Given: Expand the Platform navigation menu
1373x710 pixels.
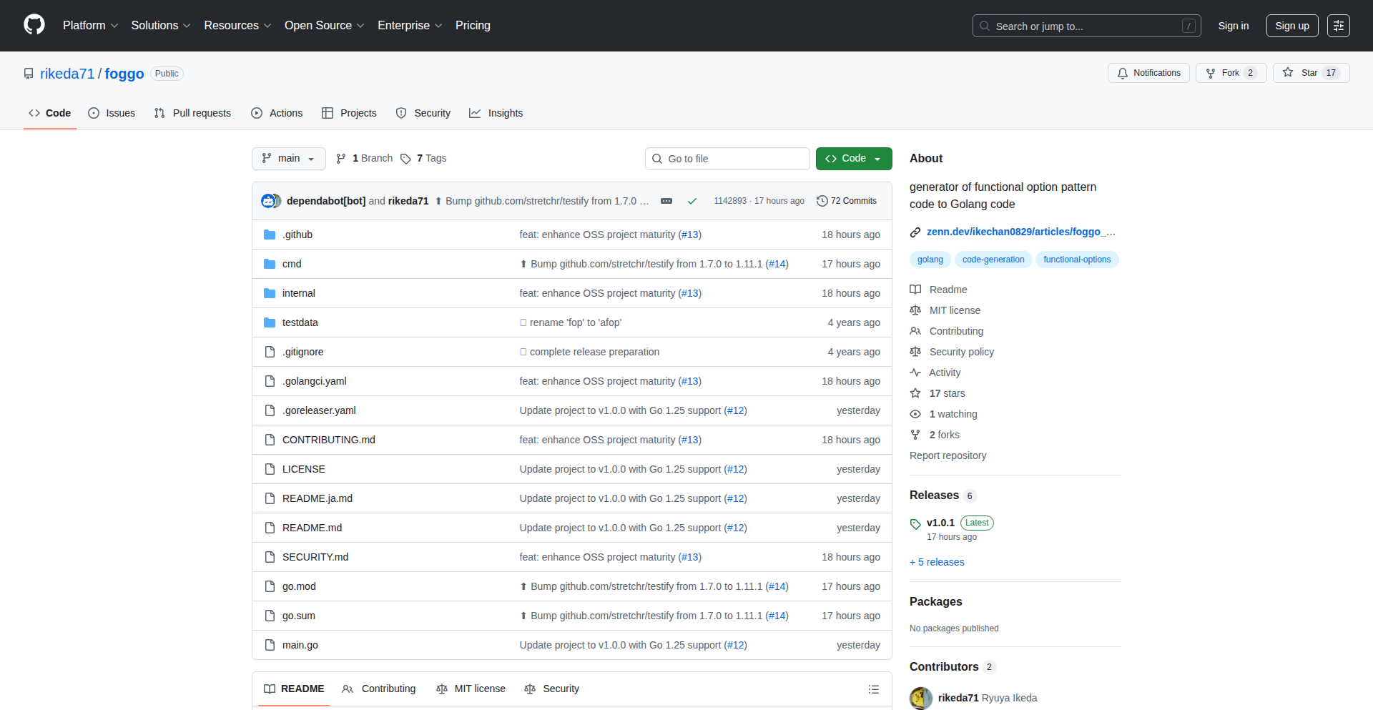Looking at the screenshot, I should (x=90, y=26).
